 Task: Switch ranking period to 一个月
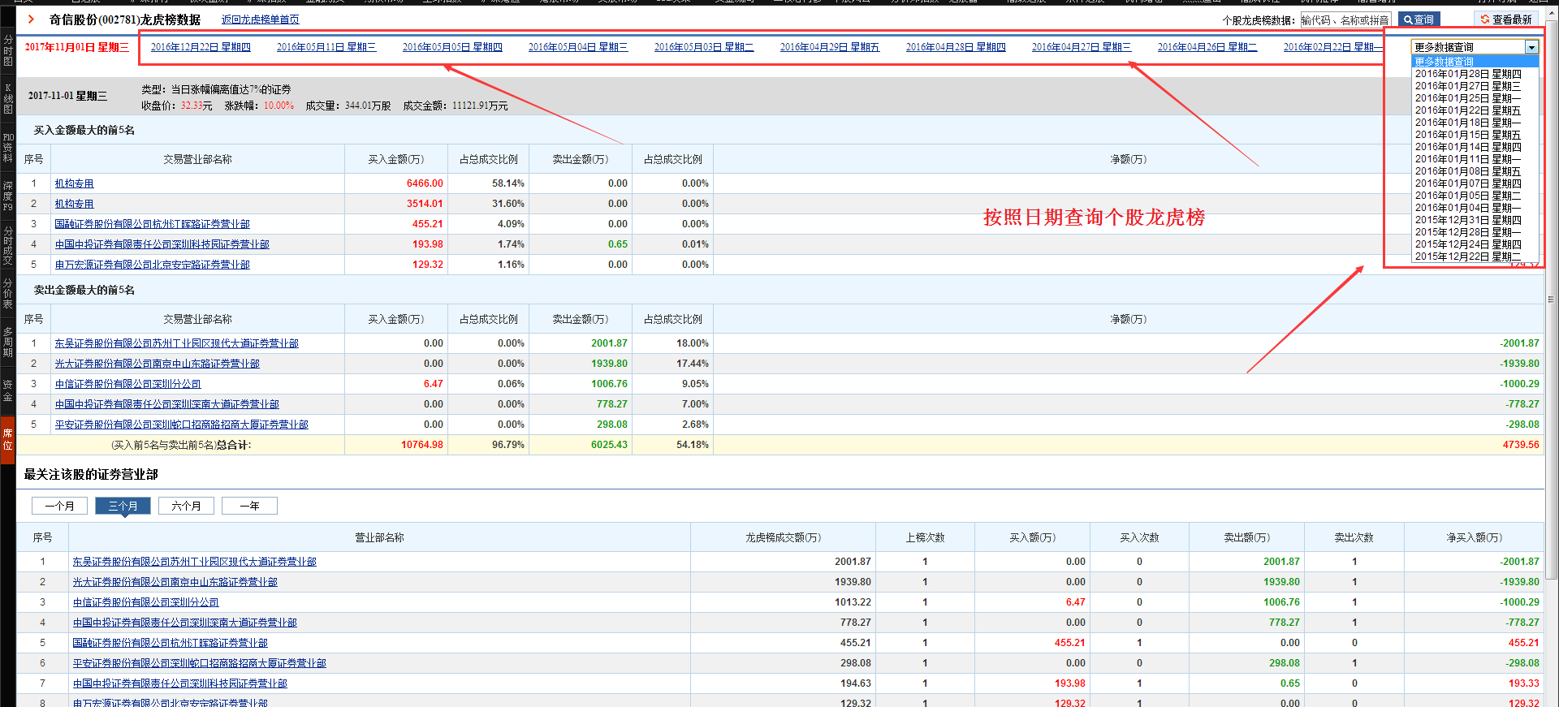59,506
